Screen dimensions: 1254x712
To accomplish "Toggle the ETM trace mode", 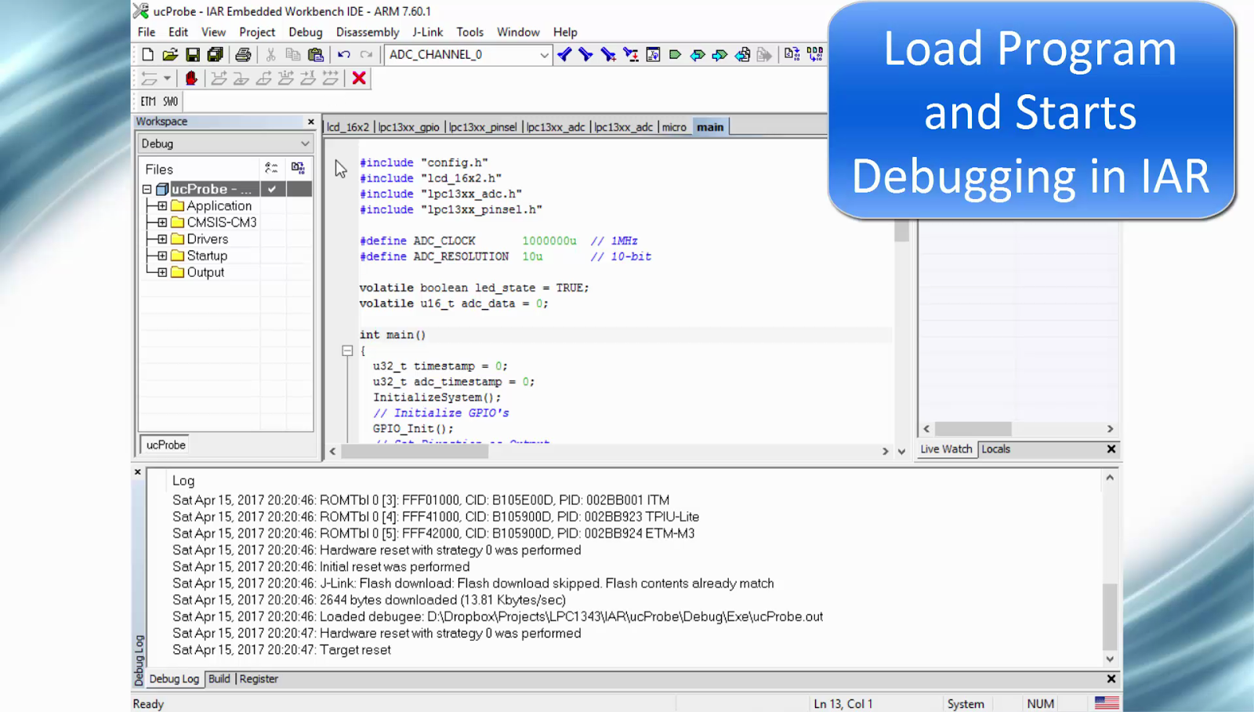I will point(148,101).
